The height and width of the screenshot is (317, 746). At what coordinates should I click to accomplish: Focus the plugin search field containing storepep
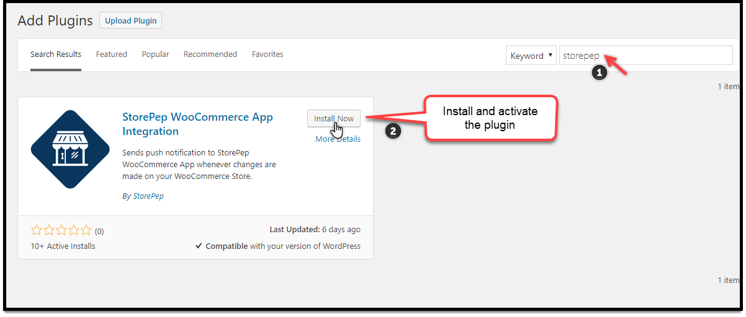click(646, 55)
